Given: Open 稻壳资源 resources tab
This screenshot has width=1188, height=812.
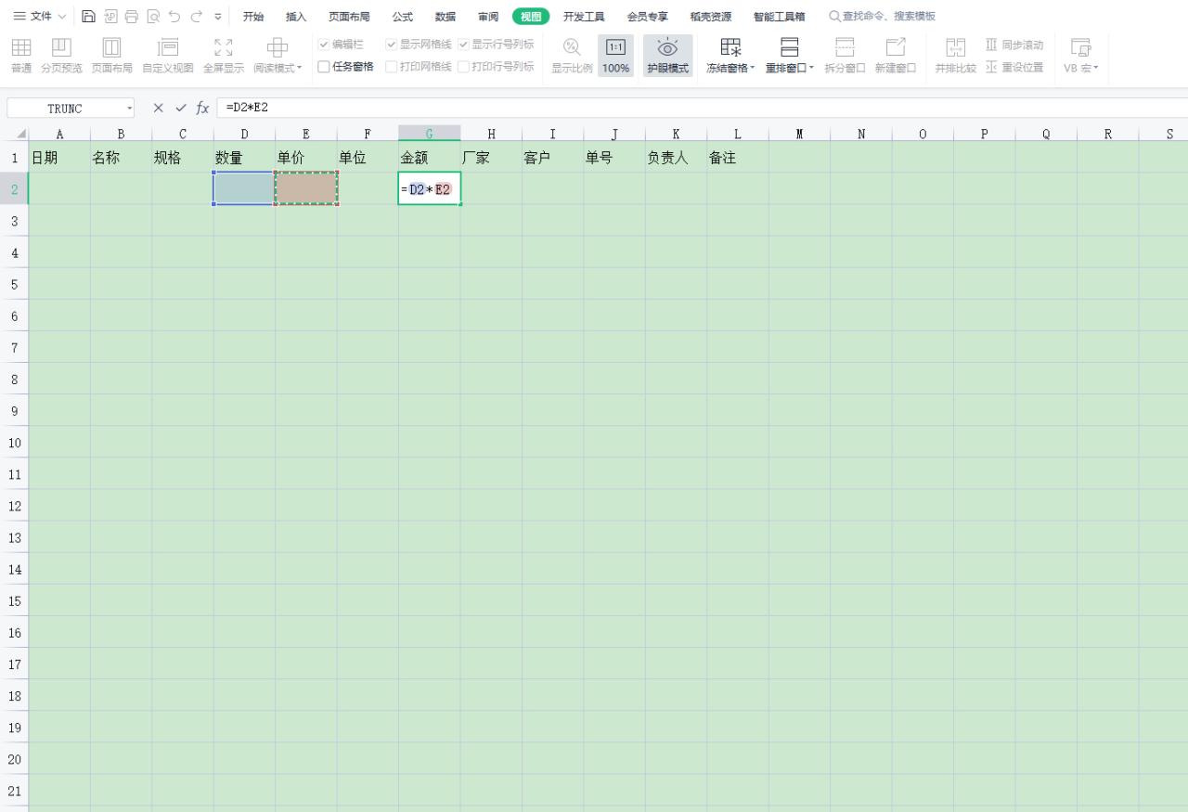Looking at the screenshot, I should click(x=710, y=17).
